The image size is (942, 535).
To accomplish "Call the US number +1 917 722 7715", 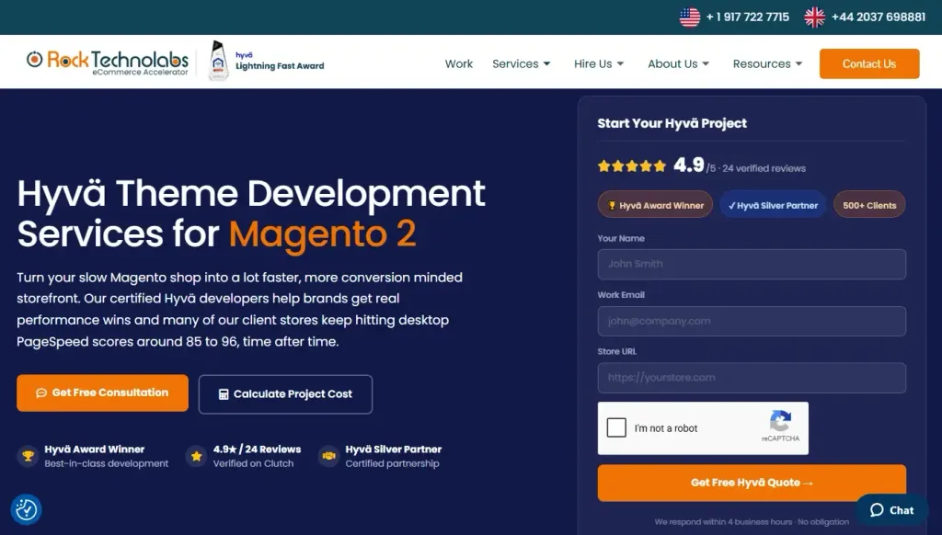I will point(747,17).
